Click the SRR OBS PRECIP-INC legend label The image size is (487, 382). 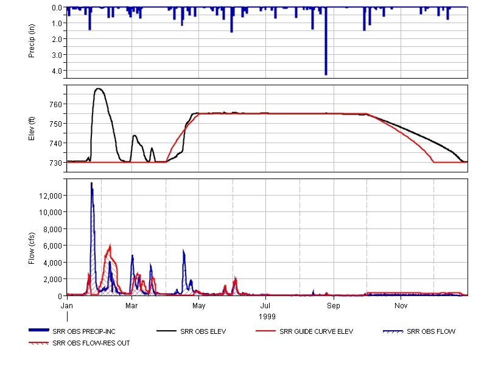coord(84,331)
